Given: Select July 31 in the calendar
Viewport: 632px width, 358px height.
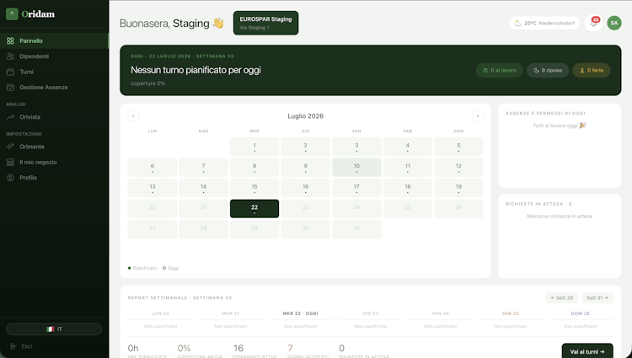Looking at the screenshot, I should (356, 229).
